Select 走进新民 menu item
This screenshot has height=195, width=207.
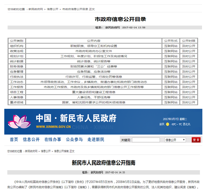(96, 139)
